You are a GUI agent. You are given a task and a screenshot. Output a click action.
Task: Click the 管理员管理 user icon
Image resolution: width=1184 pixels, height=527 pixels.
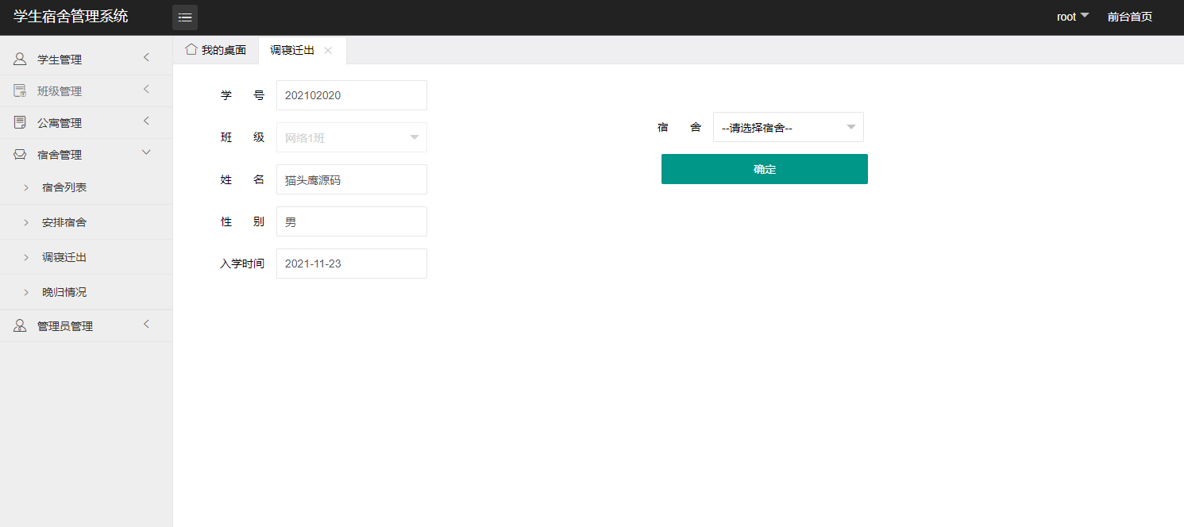[20, 325]
